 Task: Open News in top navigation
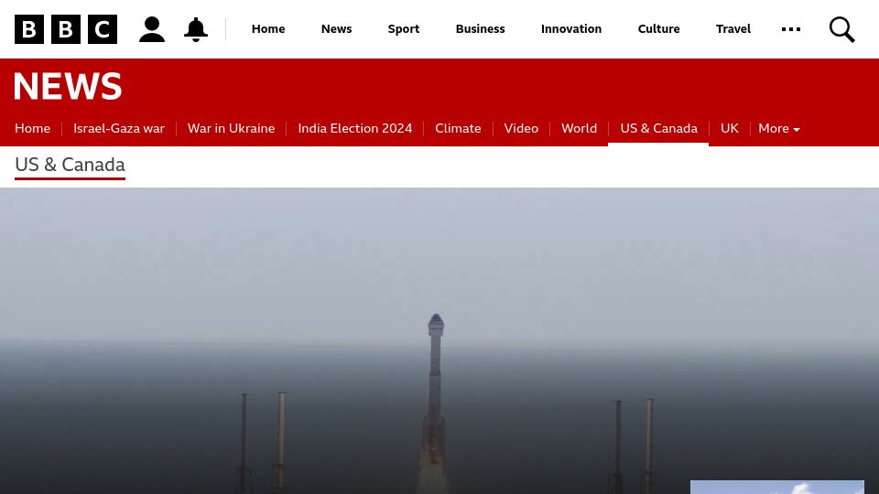(336, 29)
